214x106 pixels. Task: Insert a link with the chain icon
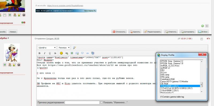click(67, 53)
